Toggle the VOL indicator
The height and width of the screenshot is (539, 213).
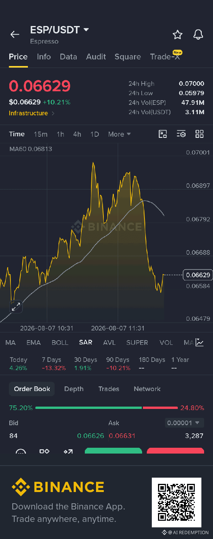(x=166, y=343)
